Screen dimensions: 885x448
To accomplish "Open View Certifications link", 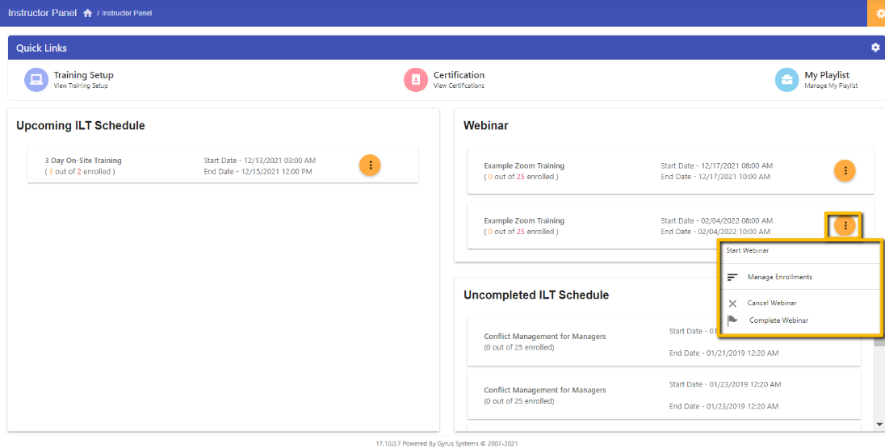I will 459,86.
